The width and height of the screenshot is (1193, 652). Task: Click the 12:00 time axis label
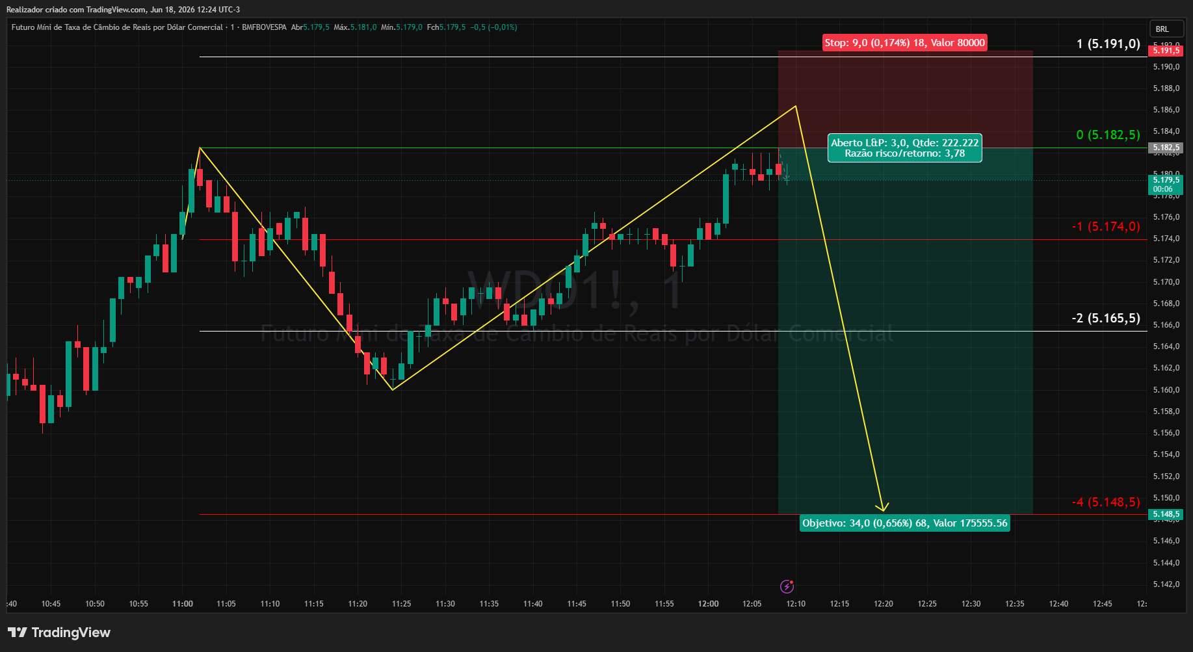pos(708,604)
